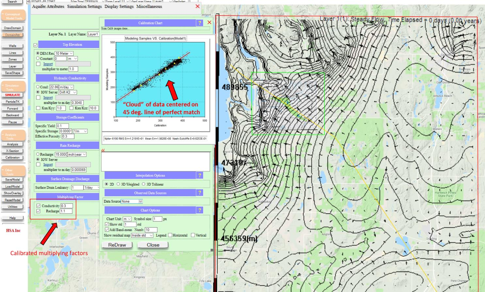Uncheck the Show std checkbox

click(x=107, y=224)
